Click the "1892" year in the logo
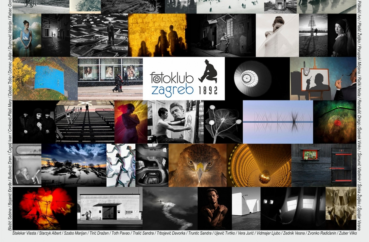The width and height of the screenshot is (369, 242). [x=208, y=90]
